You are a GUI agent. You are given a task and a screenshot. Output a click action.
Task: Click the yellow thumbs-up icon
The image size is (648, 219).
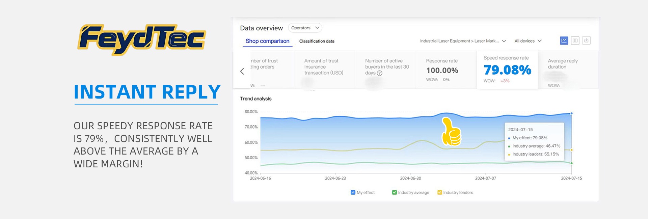tap(451, 132)
